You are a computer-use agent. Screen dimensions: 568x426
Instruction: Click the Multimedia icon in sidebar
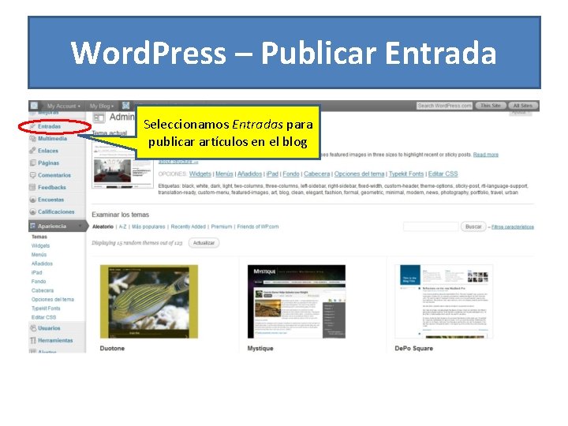(32, 139)
